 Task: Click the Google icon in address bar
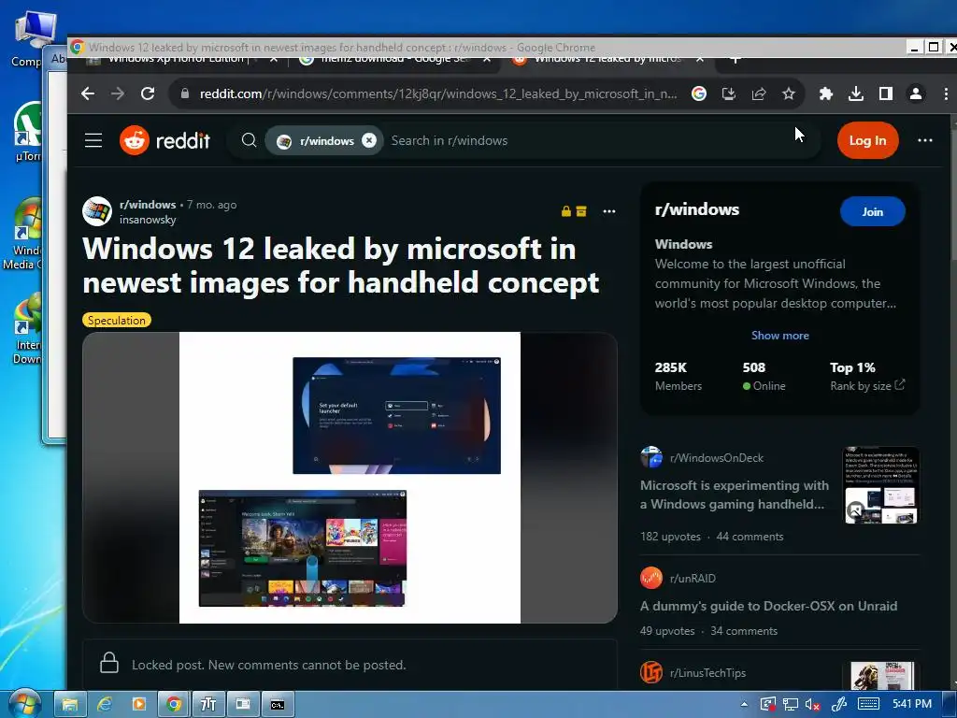point(699,93)
